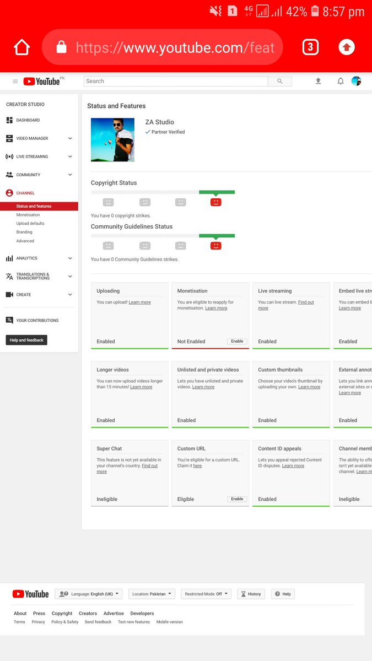372x661 pixels.
Task: Select Advanced in Channel submenu
Action: [25, 241]
